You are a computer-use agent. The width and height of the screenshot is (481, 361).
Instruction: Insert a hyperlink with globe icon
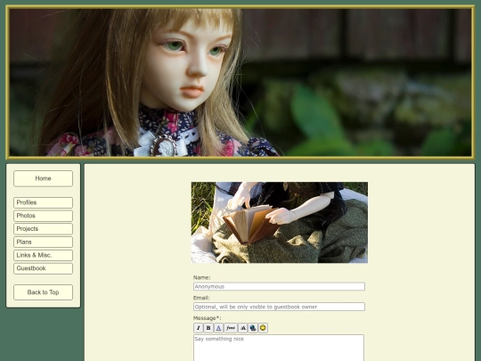coord(252,328)
